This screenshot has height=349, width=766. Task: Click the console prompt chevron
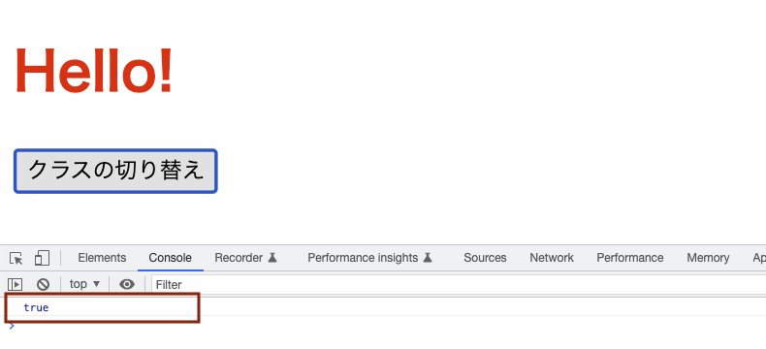(x=13, y=326)
